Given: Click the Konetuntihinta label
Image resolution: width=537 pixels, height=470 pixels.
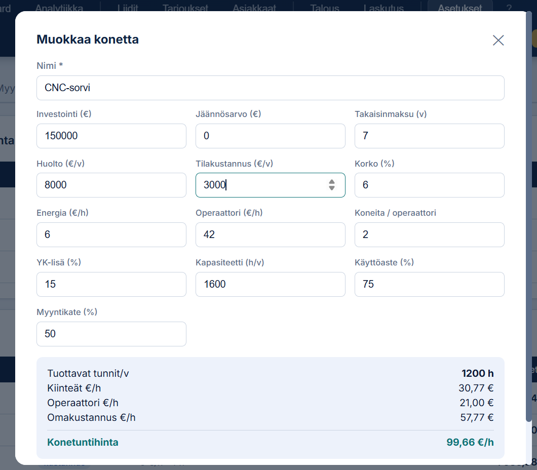Looking at the screenshot, I should coord(83,442).
